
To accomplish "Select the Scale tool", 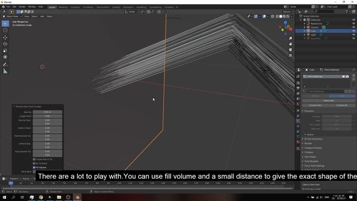I will [5, 51].
